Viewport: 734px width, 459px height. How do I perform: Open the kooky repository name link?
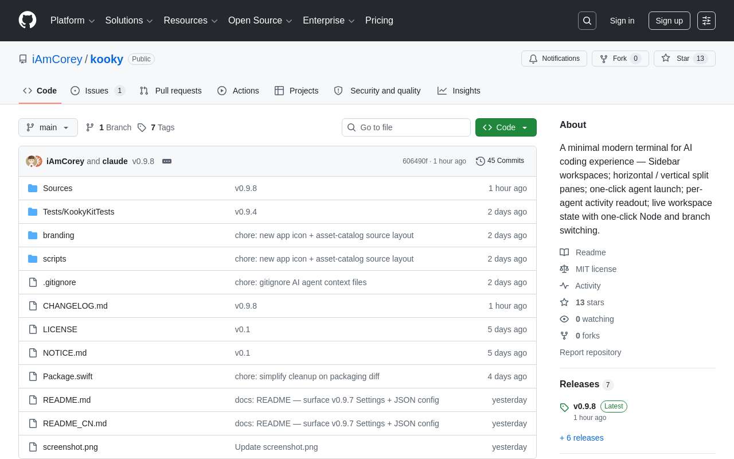(x=107, y=59)
